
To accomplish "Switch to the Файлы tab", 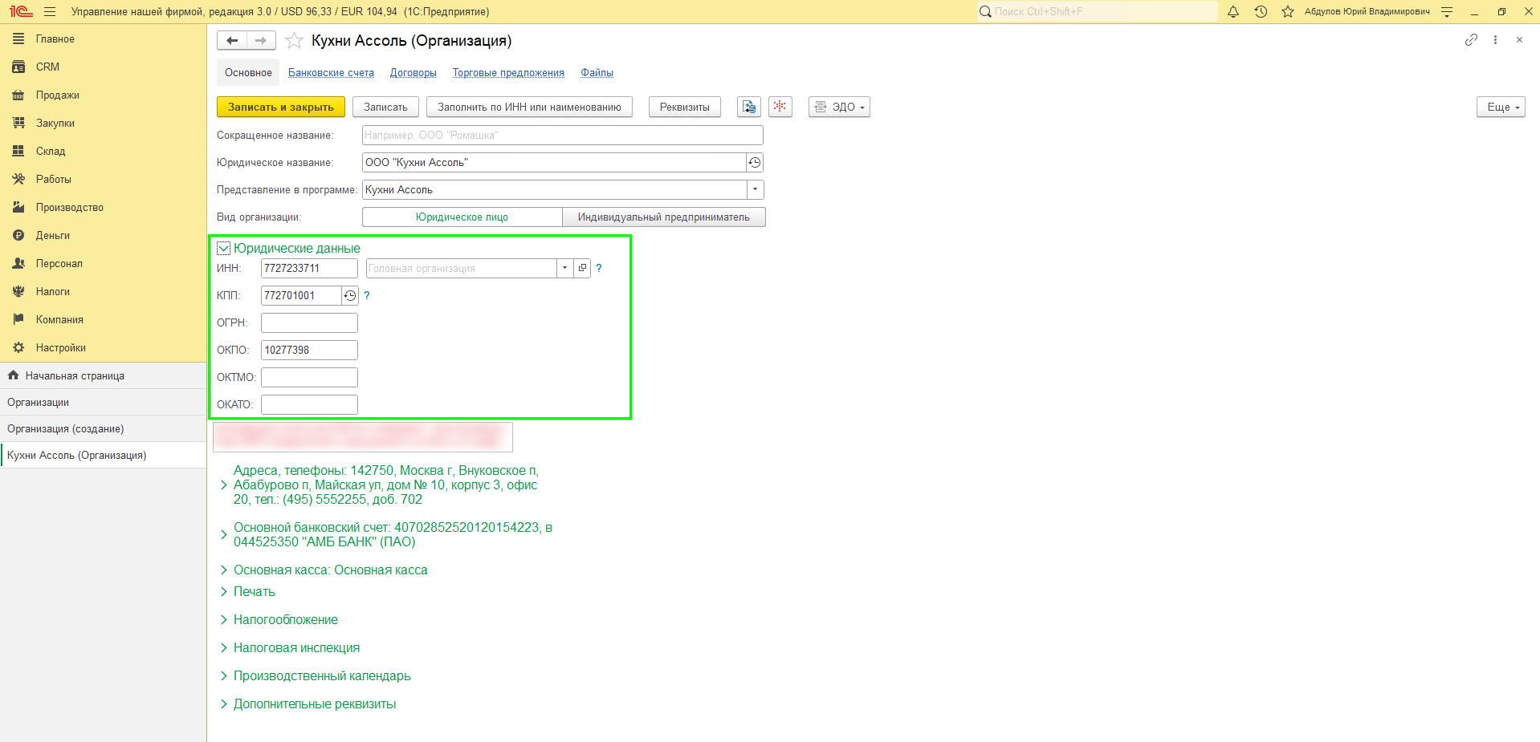I will pyautogui.click(x=597, y=73).
